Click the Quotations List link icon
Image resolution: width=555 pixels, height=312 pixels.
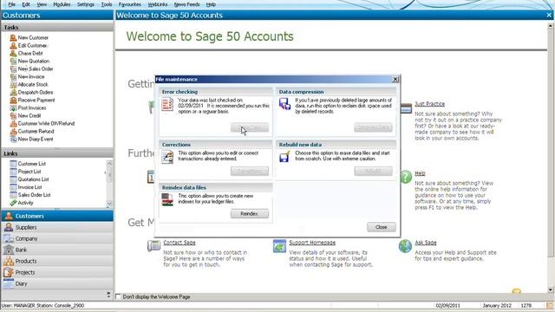13,179
